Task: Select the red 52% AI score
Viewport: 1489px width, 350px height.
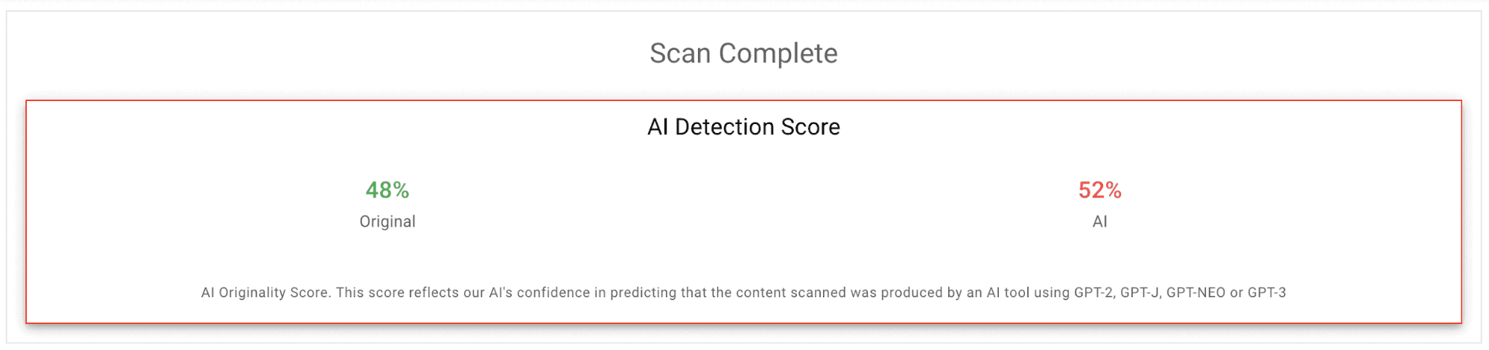Action: 1099,190
